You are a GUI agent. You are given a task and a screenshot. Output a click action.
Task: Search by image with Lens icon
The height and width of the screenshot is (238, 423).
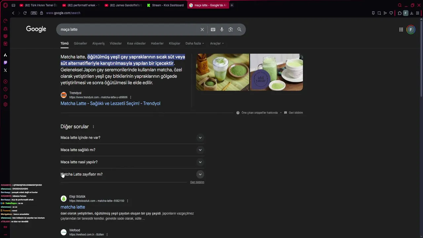[231, 29]
